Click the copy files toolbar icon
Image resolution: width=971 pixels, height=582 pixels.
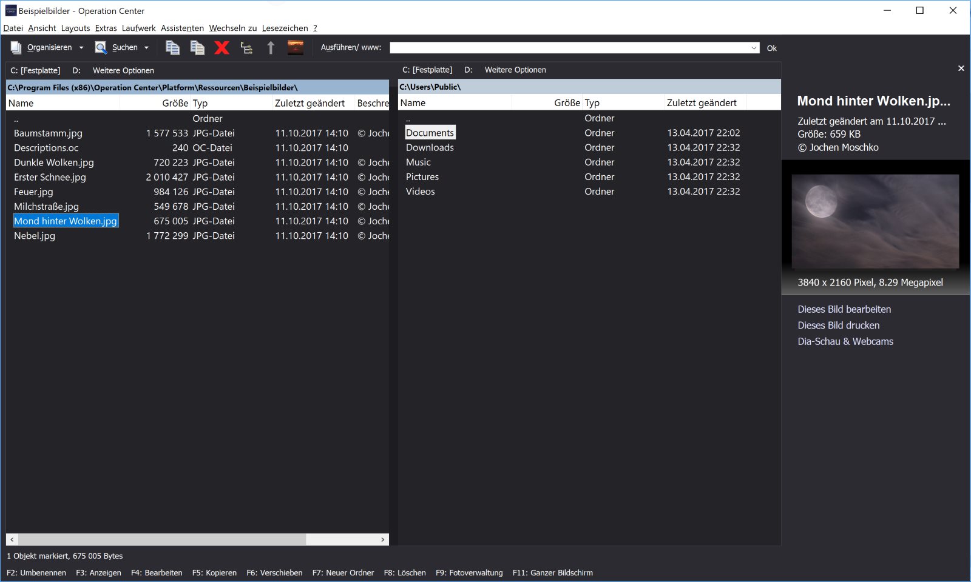pyautogui.click(x=172, y=48)
